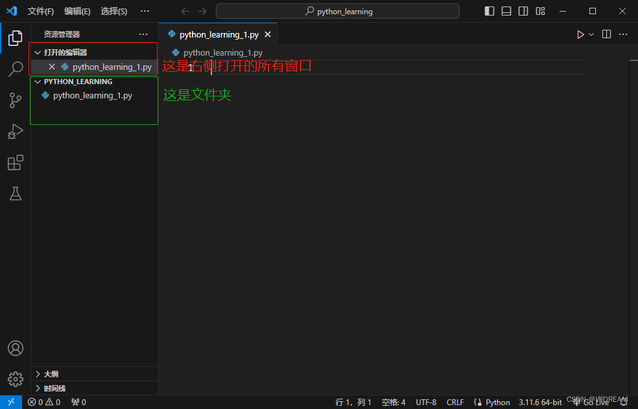This screenshot has width=638, height=409.
Task: Open the Testing flask view
Action: (x=15, y=193)
